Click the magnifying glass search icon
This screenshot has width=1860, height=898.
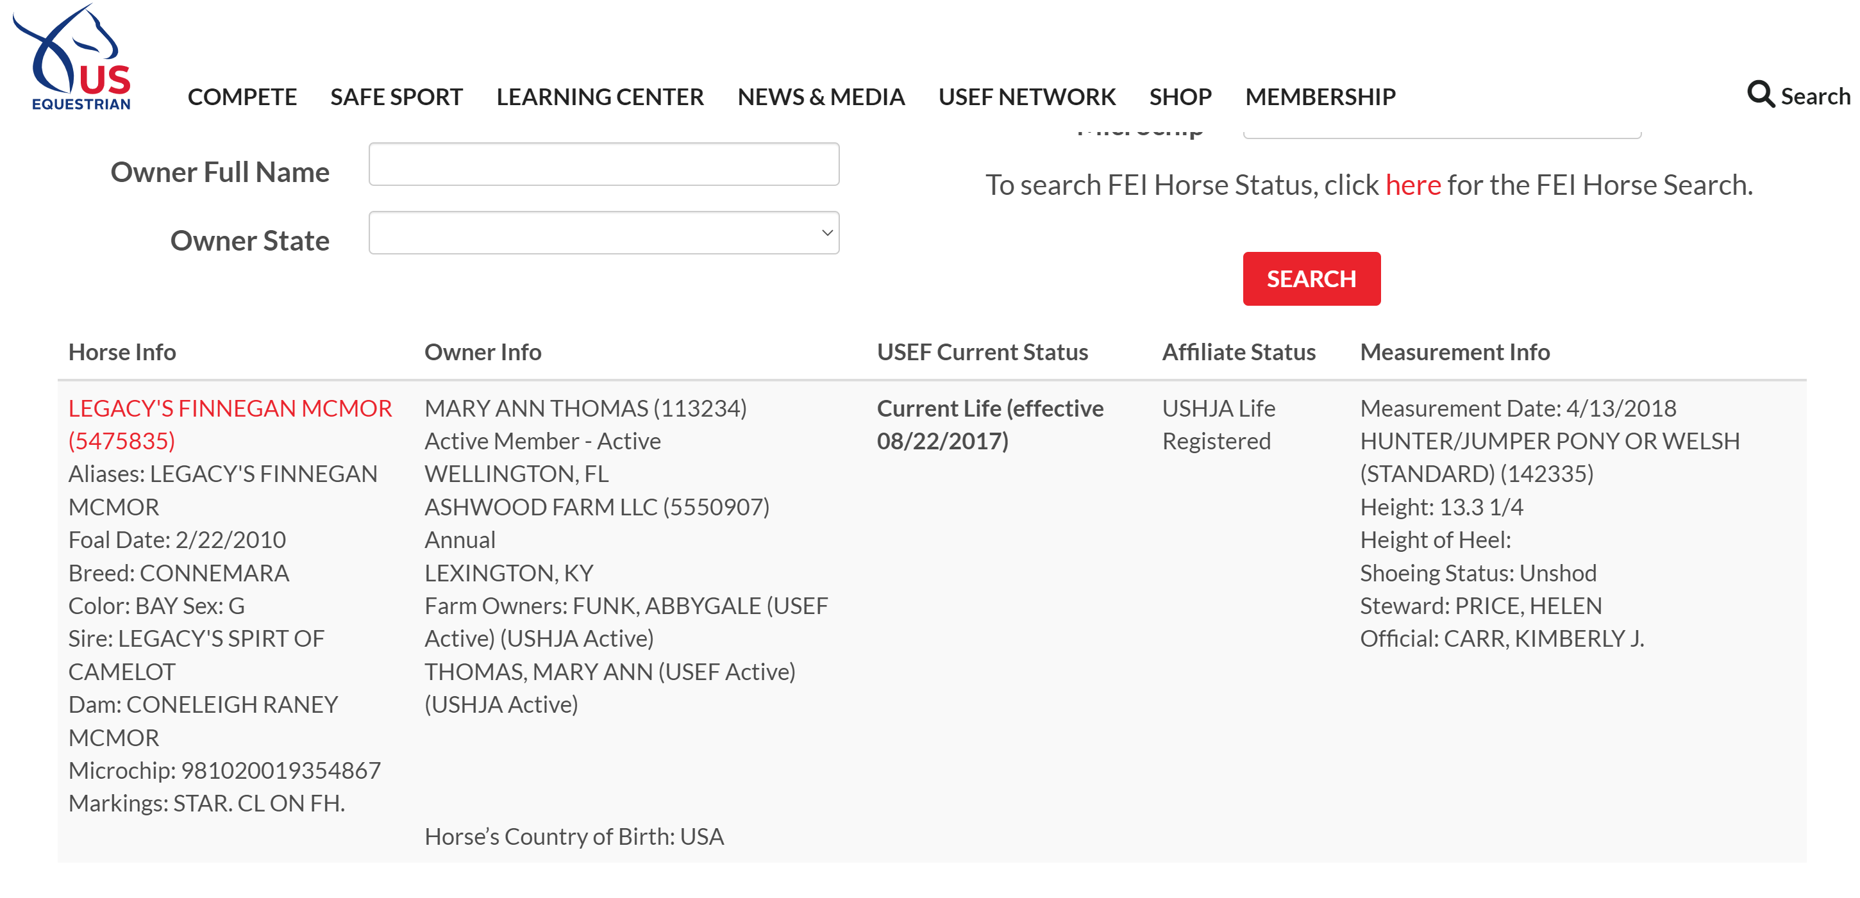tap(1761, 95)
